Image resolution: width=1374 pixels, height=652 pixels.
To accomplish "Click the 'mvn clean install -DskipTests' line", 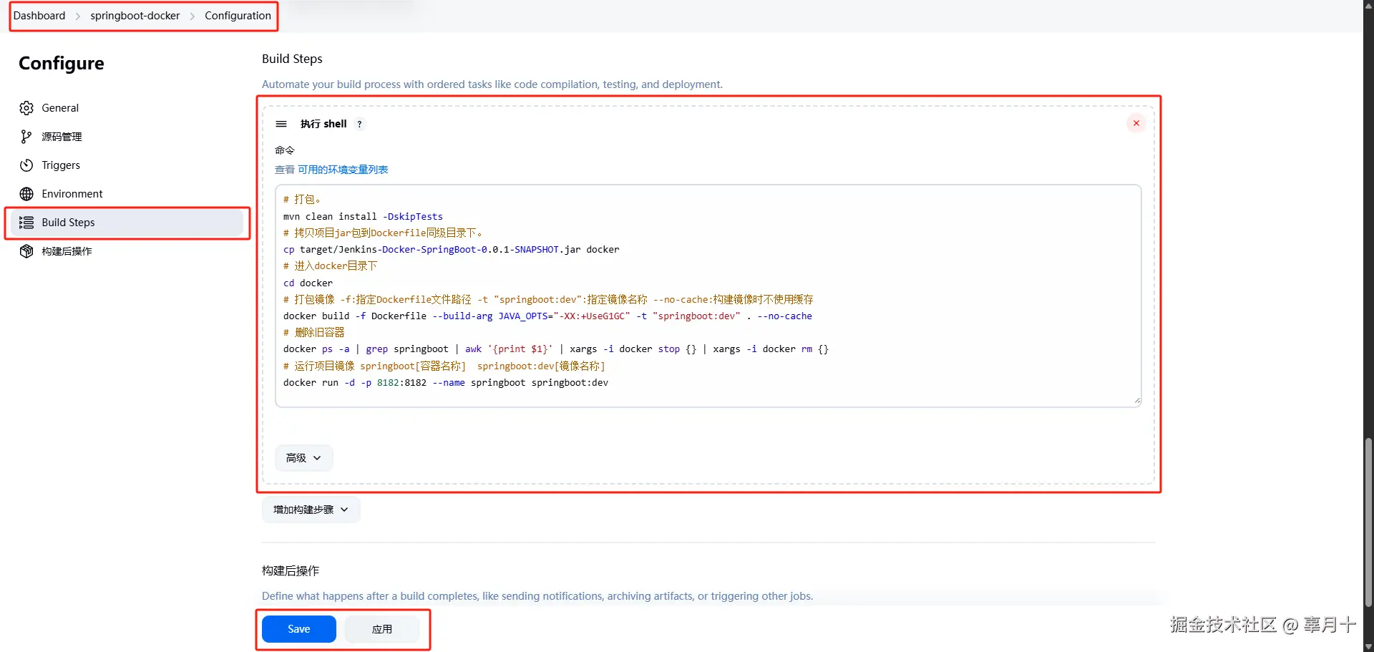I will [x=363, y=216].
